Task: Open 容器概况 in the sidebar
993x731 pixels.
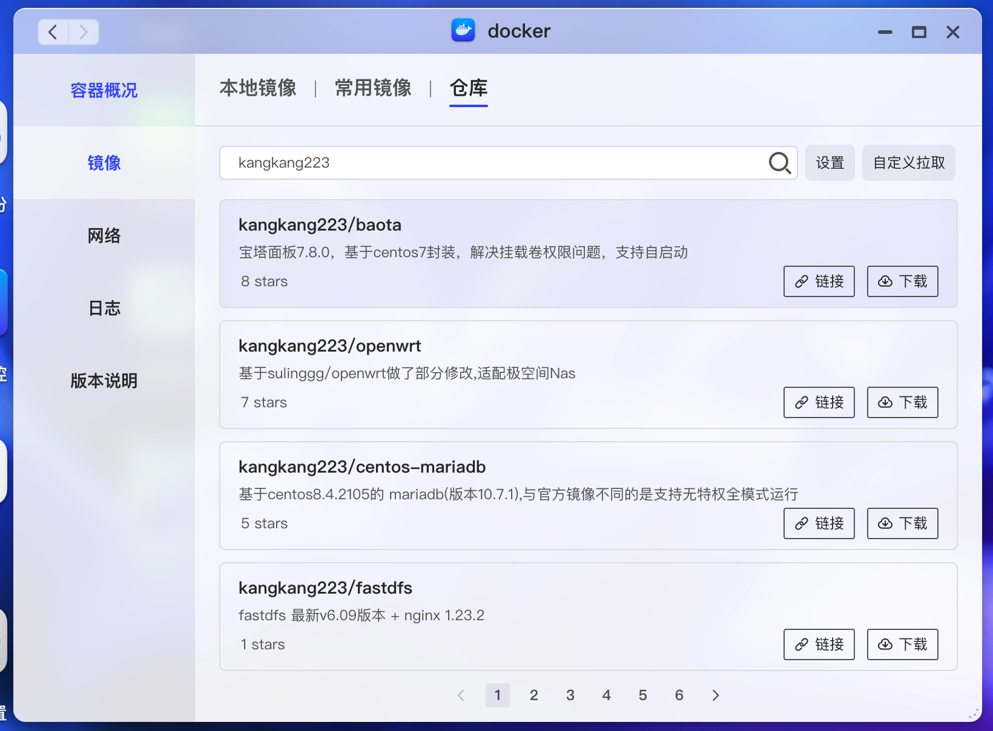Action: pos(104,90)
